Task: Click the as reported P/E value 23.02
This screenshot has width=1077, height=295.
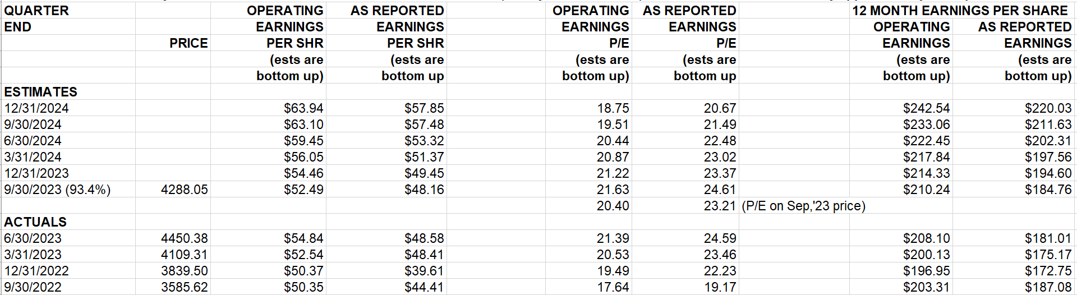Action: [720, 157]
